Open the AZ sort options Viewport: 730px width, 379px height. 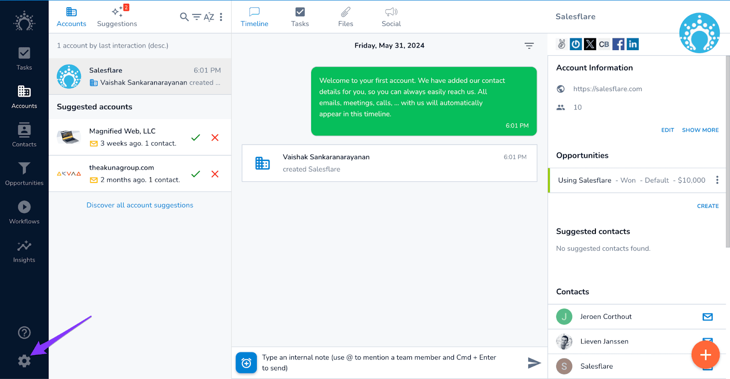tap(209, 17)
